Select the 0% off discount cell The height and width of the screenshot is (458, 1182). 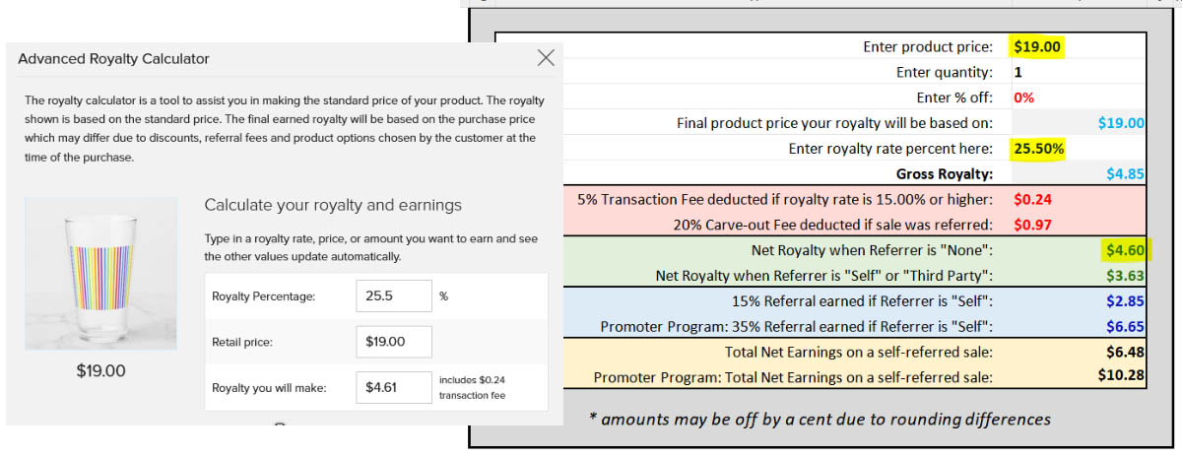pos(1023,98)
